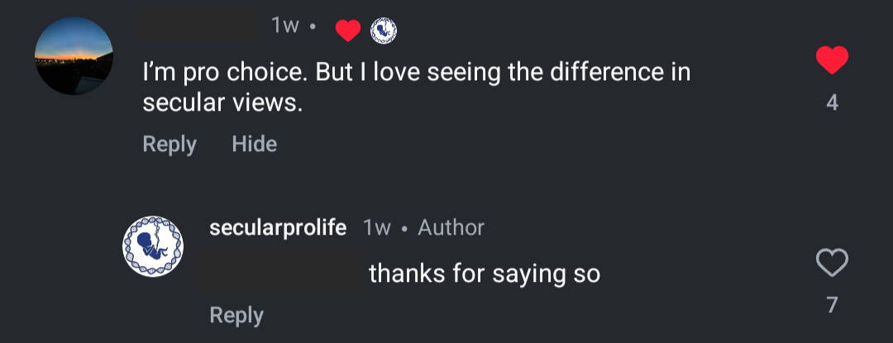Hide the pro choice comment
The width and height of the screenshot is (893, 343).
tap(254, 144)
